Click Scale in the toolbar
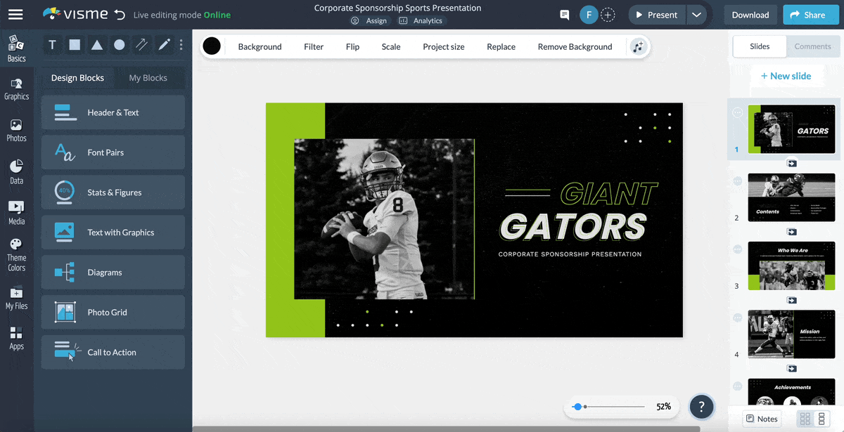Viewport: 844px width, 432px height. [x=391, y=47]
